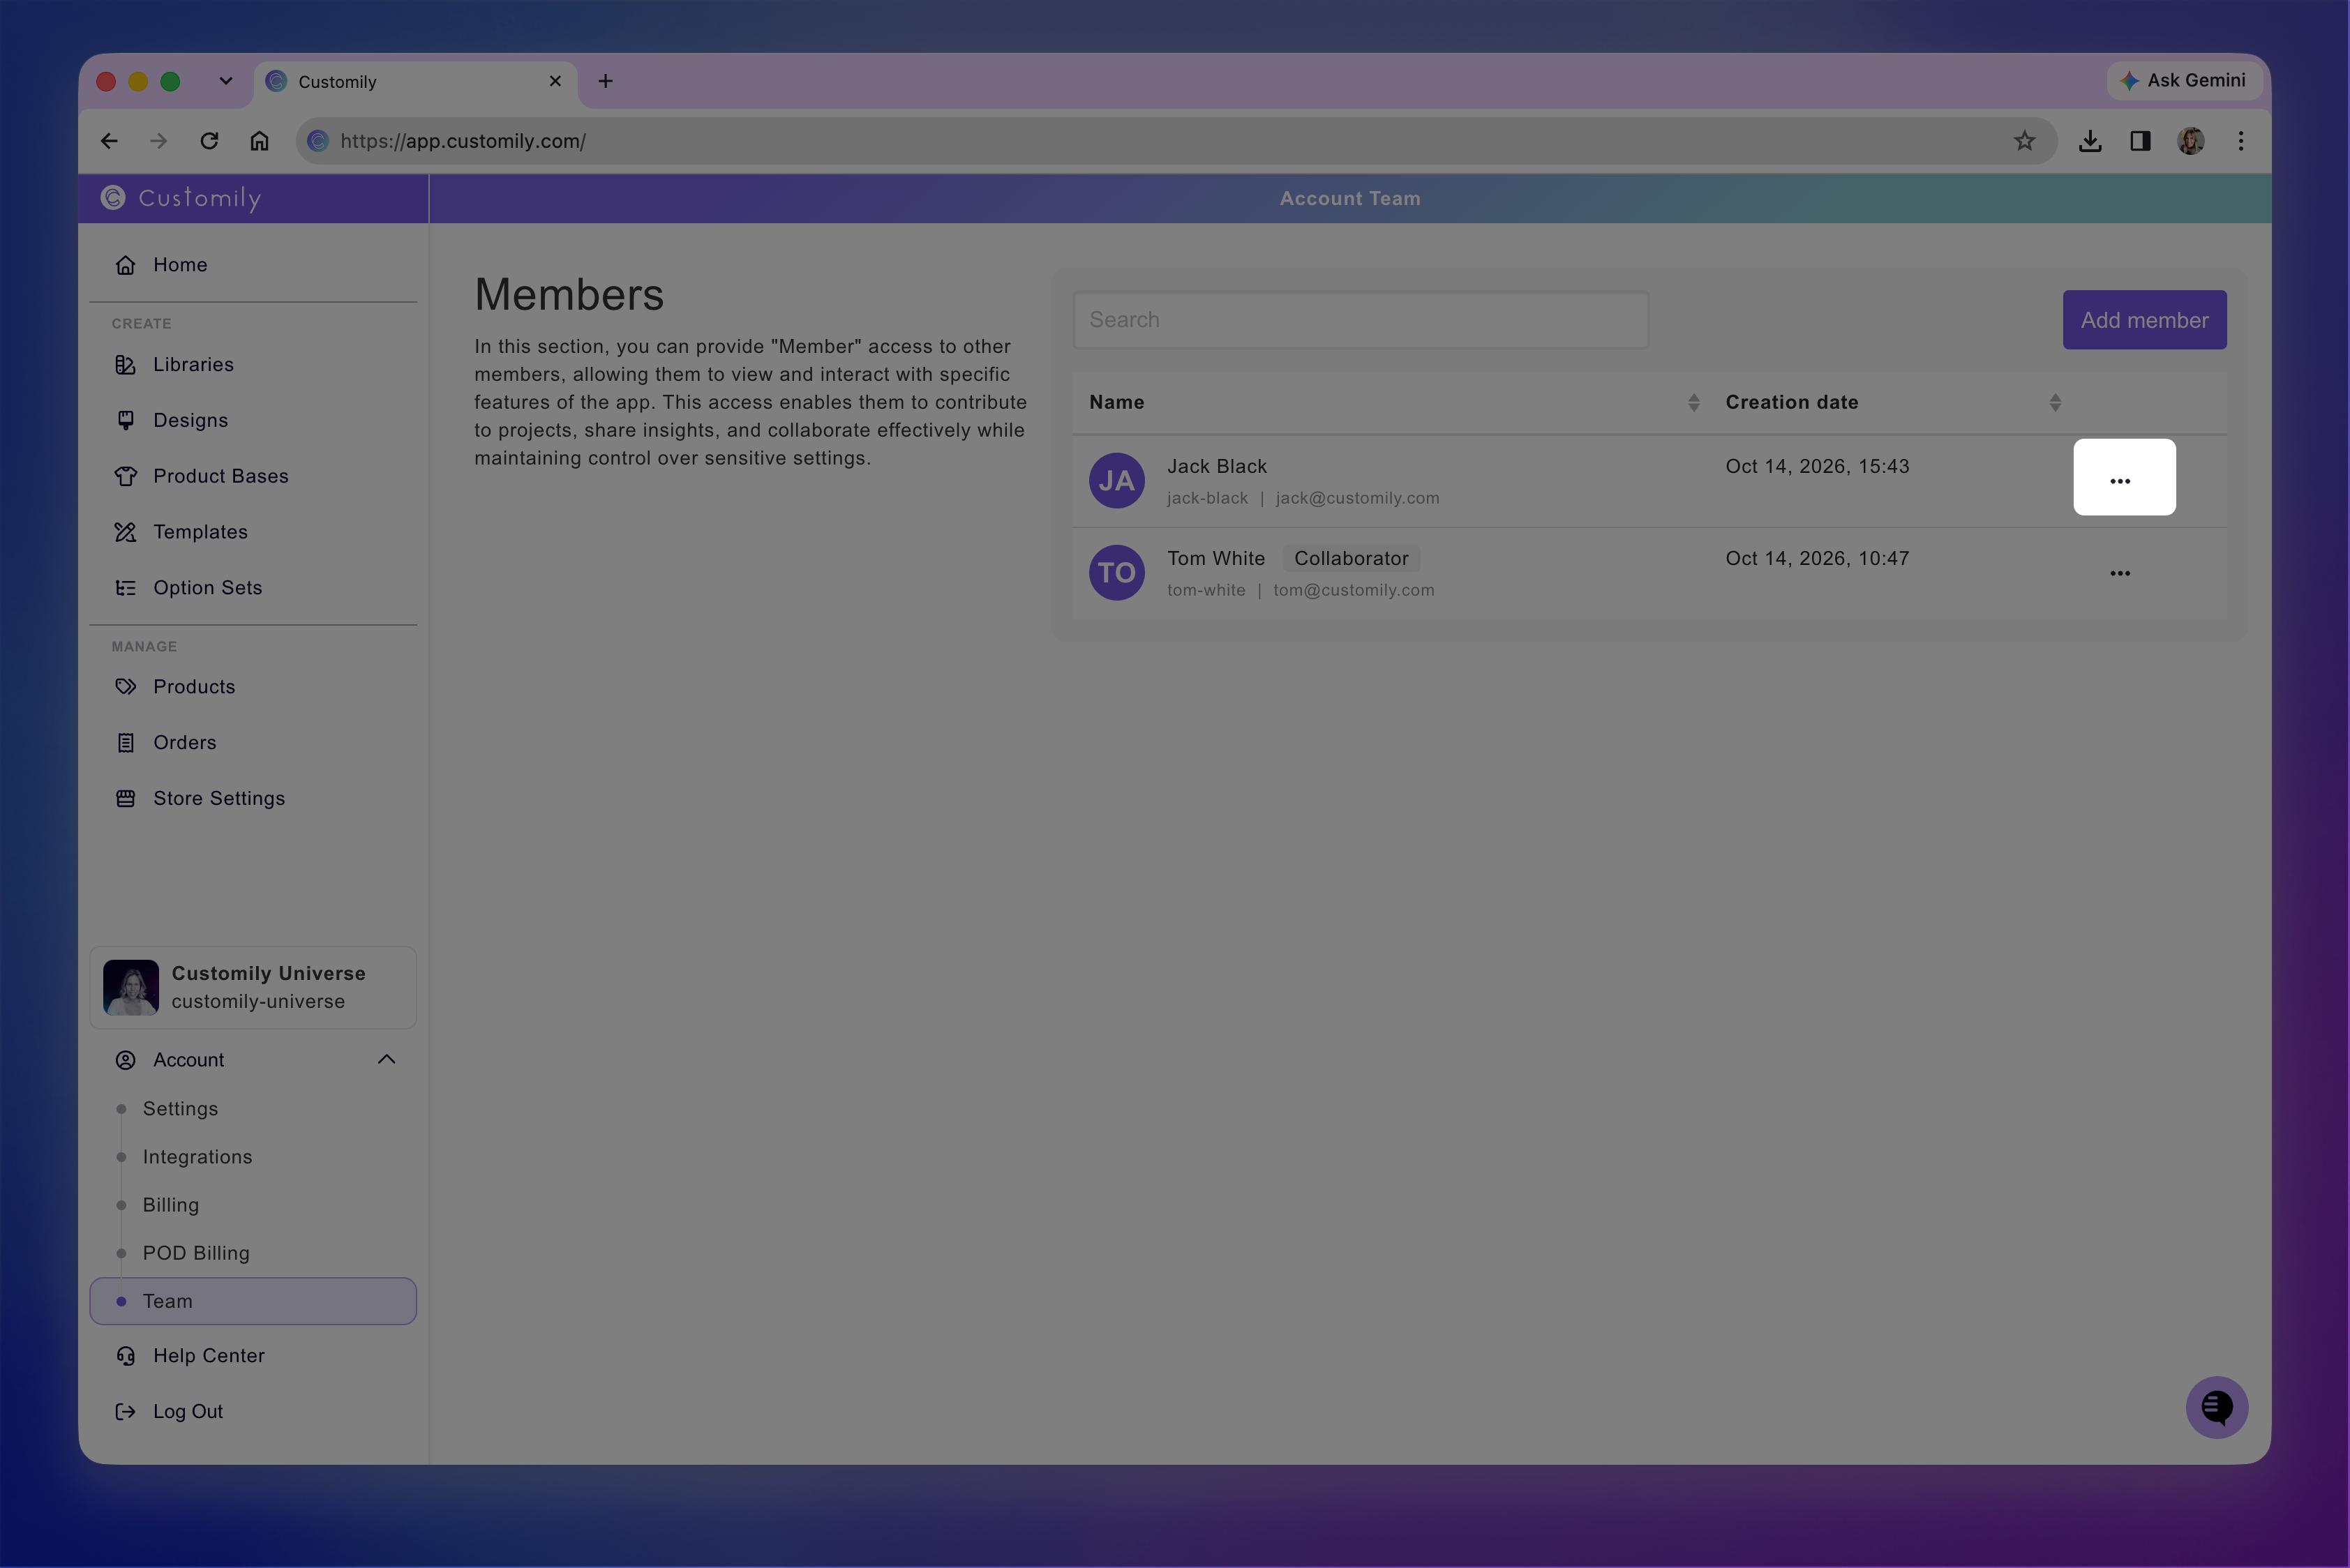The image size is (2350, 1568).
Task: Click the Chrome profile avatar
Action: click(x=2191, y=141)
